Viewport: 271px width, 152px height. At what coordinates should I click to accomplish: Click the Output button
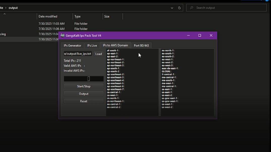pos(83,93)
